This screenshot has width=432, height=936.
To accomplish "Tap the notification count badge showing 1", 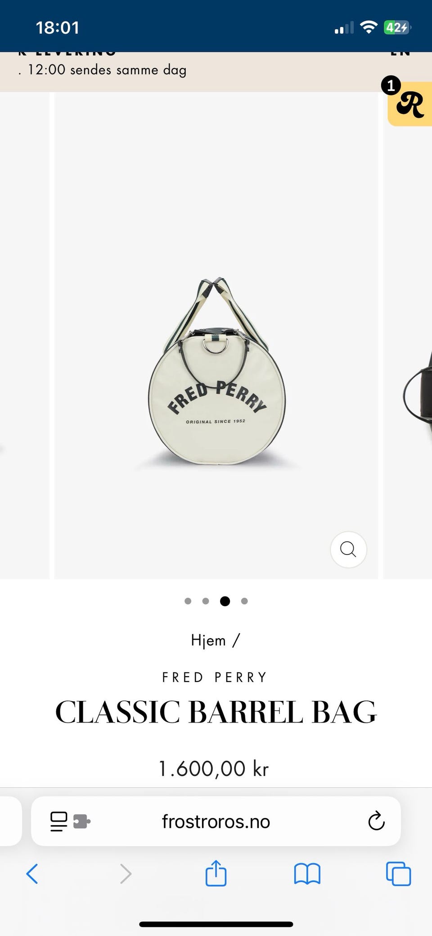I will pos(391,85).
